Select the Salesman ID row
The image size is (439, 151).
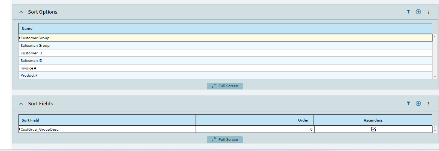pyautogui.click(x=225, y=61)
